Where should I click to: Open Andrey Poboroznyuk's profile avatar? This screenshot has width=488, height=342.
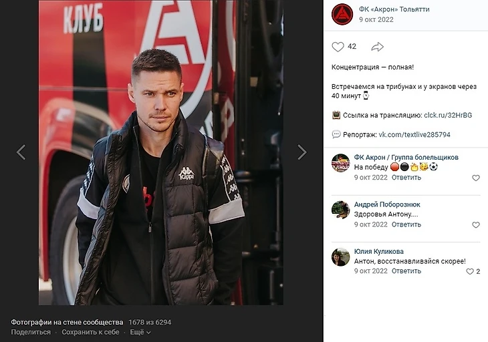[340, 210]
